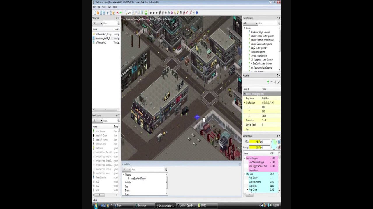The height and width of the screenshot is (209, 373).
Task: Clear the Story Data filter icon
Action: (118, 23)
